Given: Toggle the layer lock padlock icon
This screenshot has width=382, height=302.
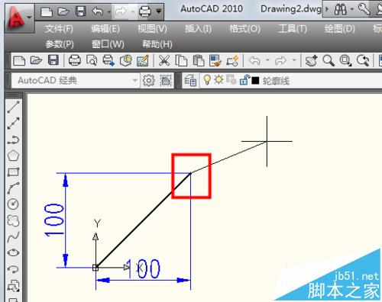Looking at the screenshot, I should 244,80.
